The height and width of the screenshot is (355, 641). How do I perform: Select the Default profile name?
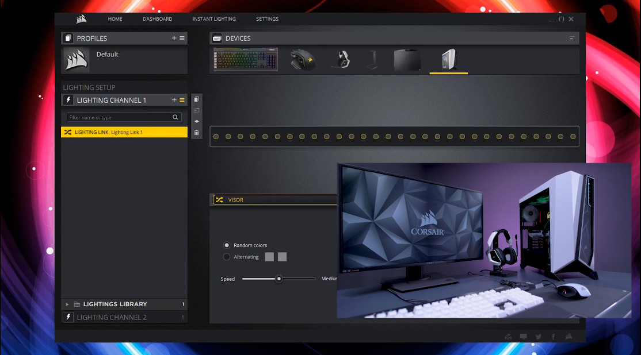coord(107,54)
